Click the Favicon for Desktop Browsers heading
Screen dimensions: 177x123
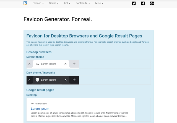84,36
